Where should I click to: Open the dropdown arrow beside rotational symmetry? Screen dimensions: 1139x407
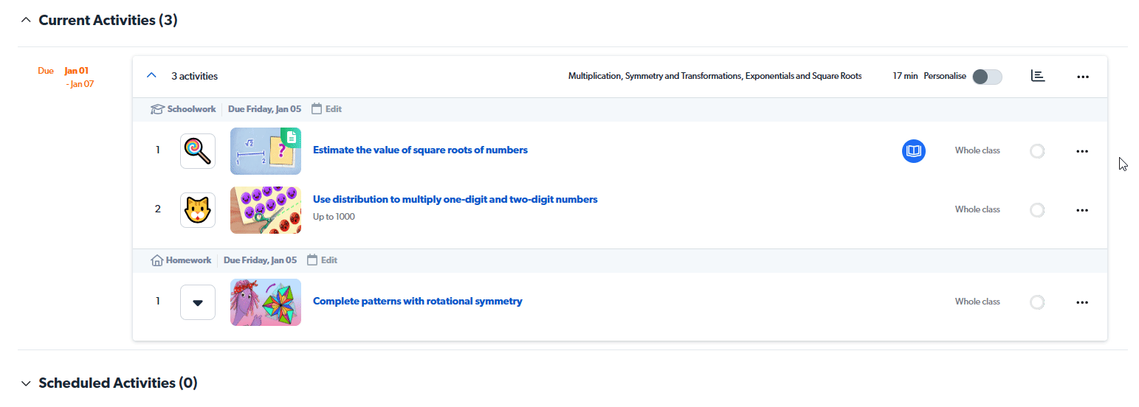(198, 302)
